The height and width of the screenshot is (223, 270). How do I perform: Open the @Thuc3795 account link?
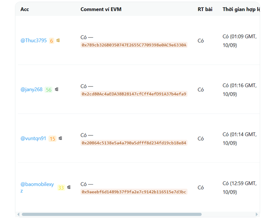pyautogui.click(x=34, y=40)
